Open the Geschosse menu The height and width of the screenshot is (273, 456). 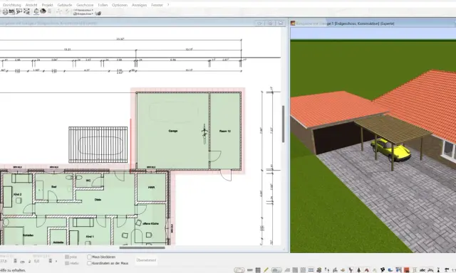click(x=85, y=5)
